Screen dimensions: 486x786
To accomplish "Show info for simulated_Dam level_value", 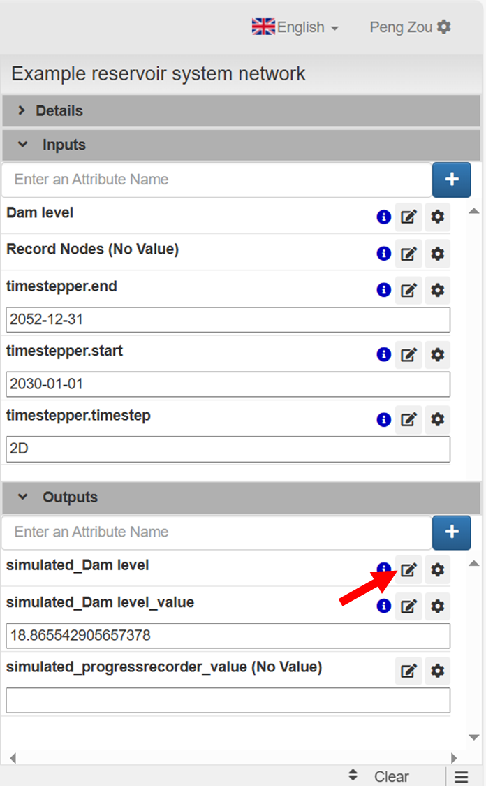I will tap(383, 606).
